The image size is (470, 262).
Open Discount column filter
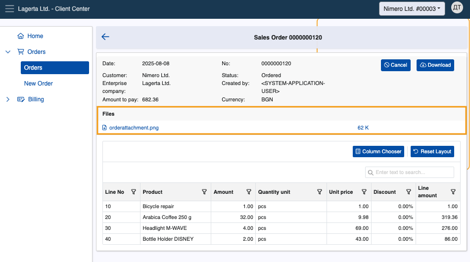click(409, 192)
